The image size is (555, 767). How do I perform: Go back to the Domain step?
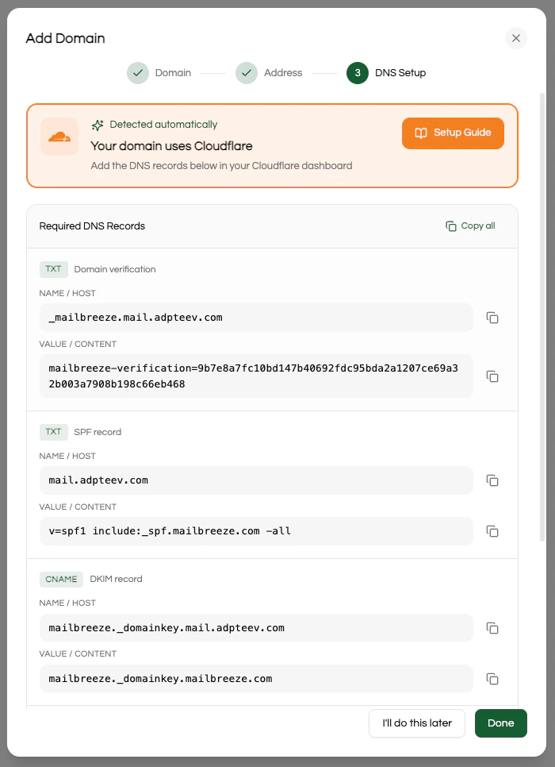pyautogui.click(x=159, y=73)
